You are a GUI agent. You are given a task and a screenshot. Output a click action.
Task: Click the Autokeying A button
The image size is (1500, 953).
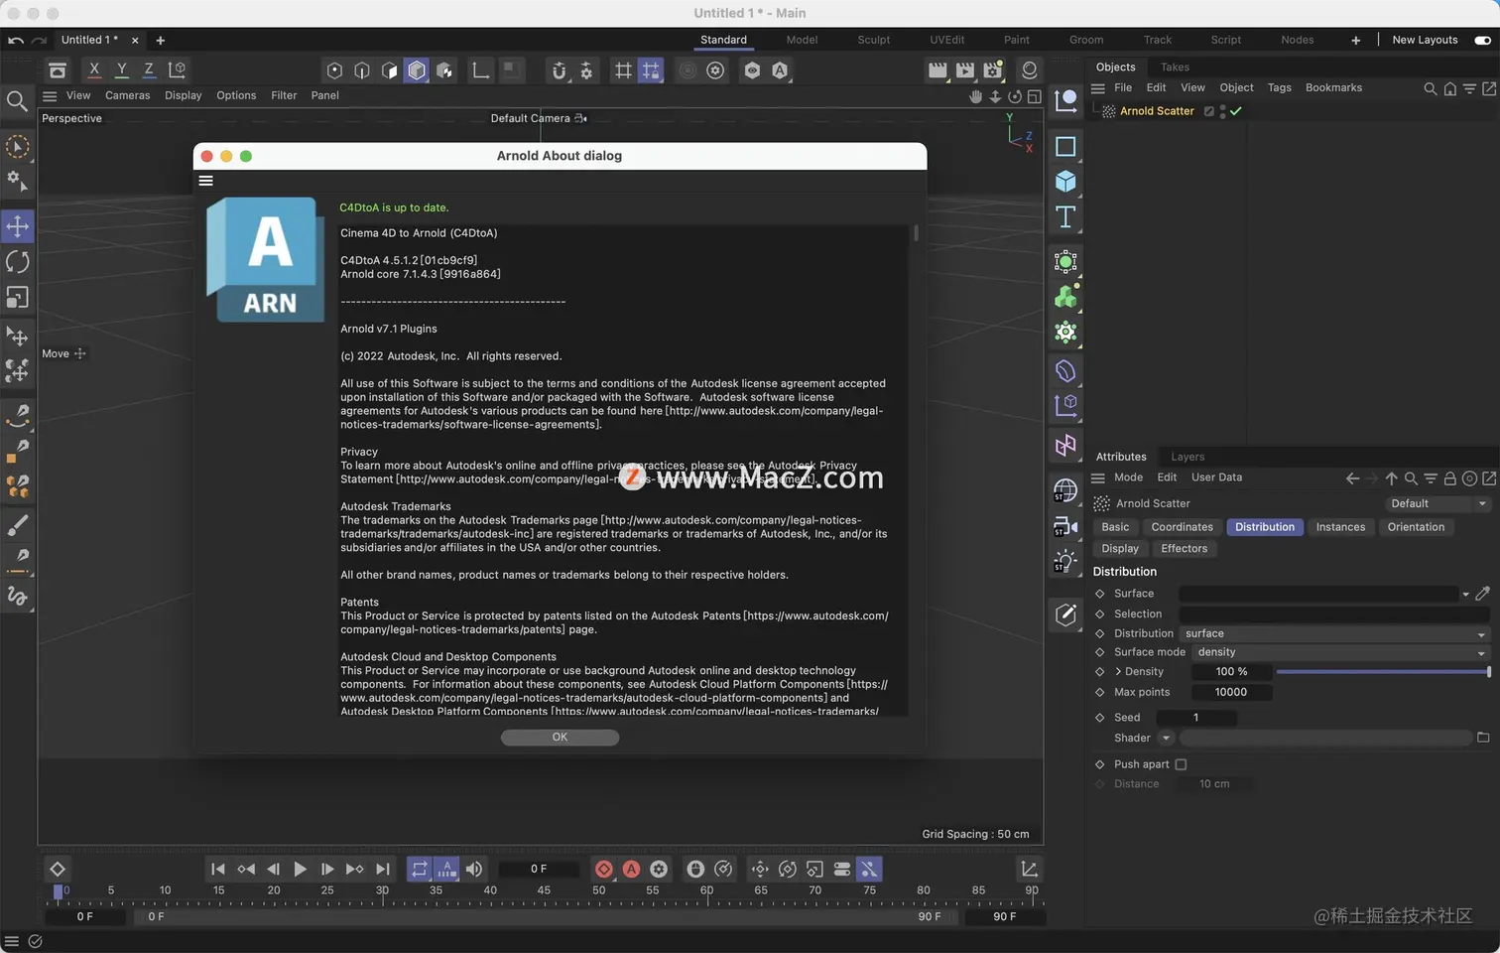[x=631, y=869]
